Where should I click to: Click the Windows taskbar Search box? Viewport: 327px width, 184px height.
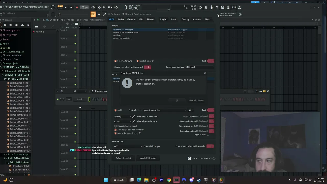(119, 180)
